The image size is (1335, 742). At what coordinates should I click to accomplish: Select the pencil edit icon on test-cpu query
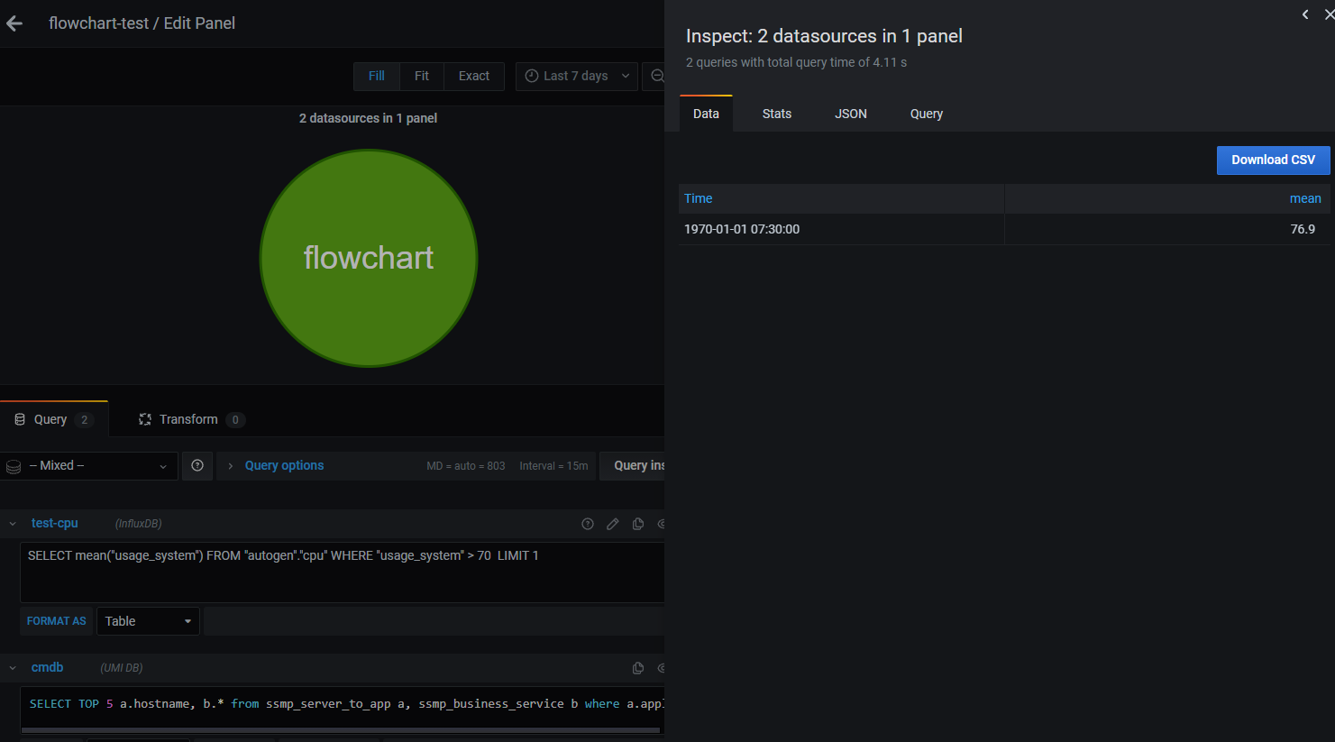pos(613,524)
